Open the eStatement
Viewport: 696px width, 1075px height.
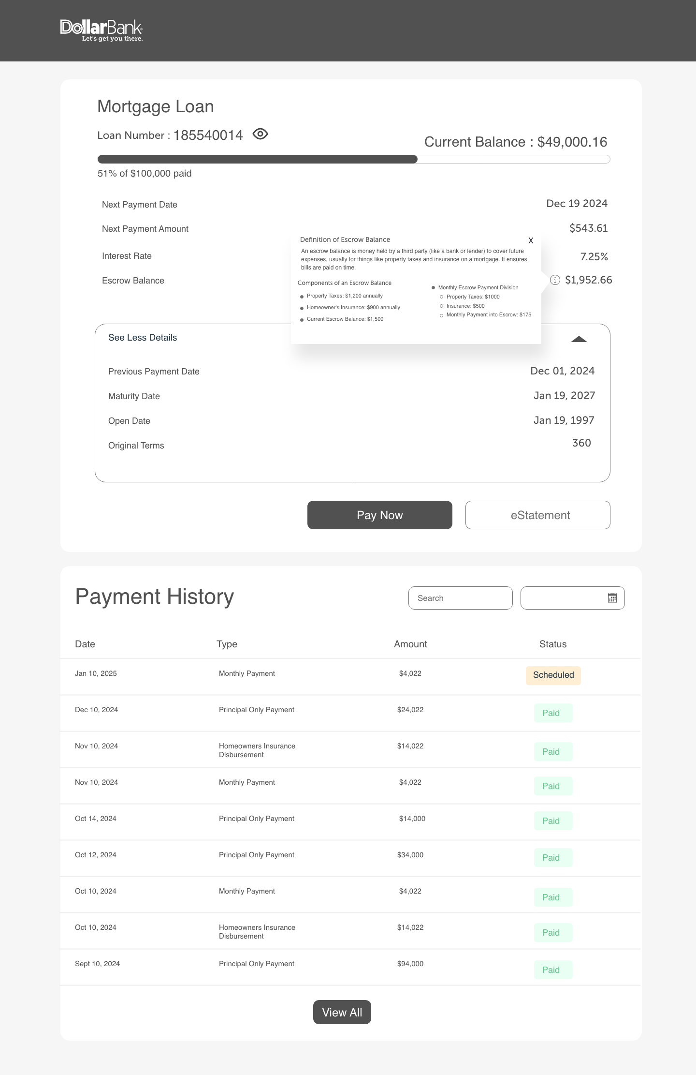(537, 515)
